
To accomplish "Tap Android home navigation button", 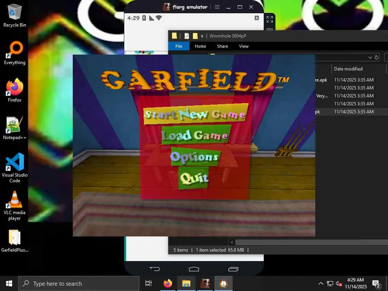I will [194, 269].
